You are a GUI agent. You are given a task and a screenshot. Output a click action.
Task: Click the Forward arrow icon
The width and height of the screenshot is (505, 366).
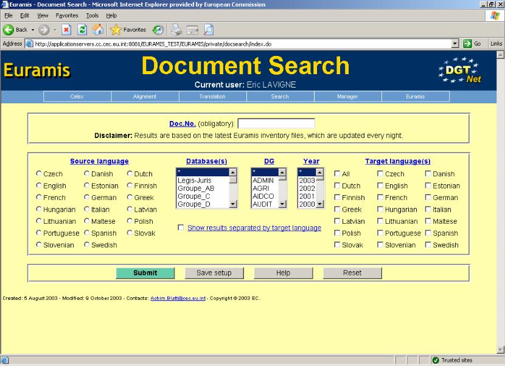point(44,30)
